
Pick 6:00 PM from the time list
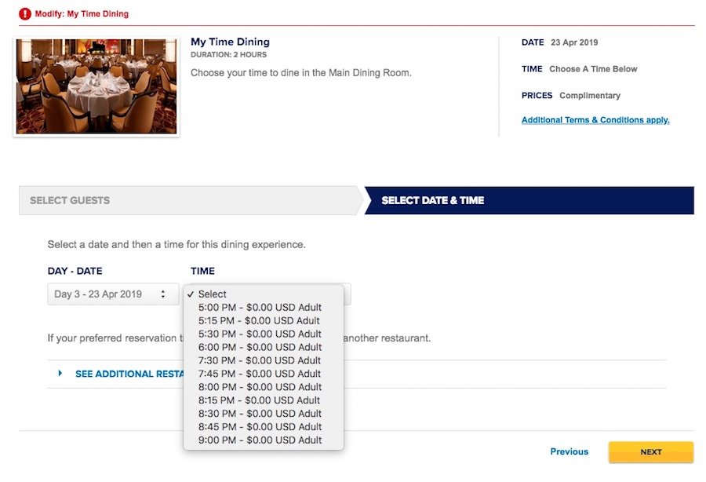tap(264, 347)
